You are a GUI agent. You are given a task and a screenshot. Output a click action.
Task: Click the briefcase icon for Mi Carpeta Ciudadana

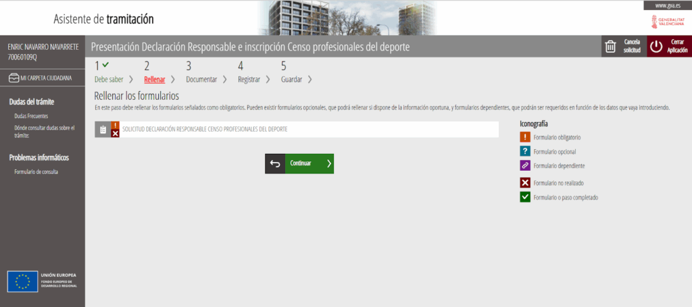(x=14, y=78)
